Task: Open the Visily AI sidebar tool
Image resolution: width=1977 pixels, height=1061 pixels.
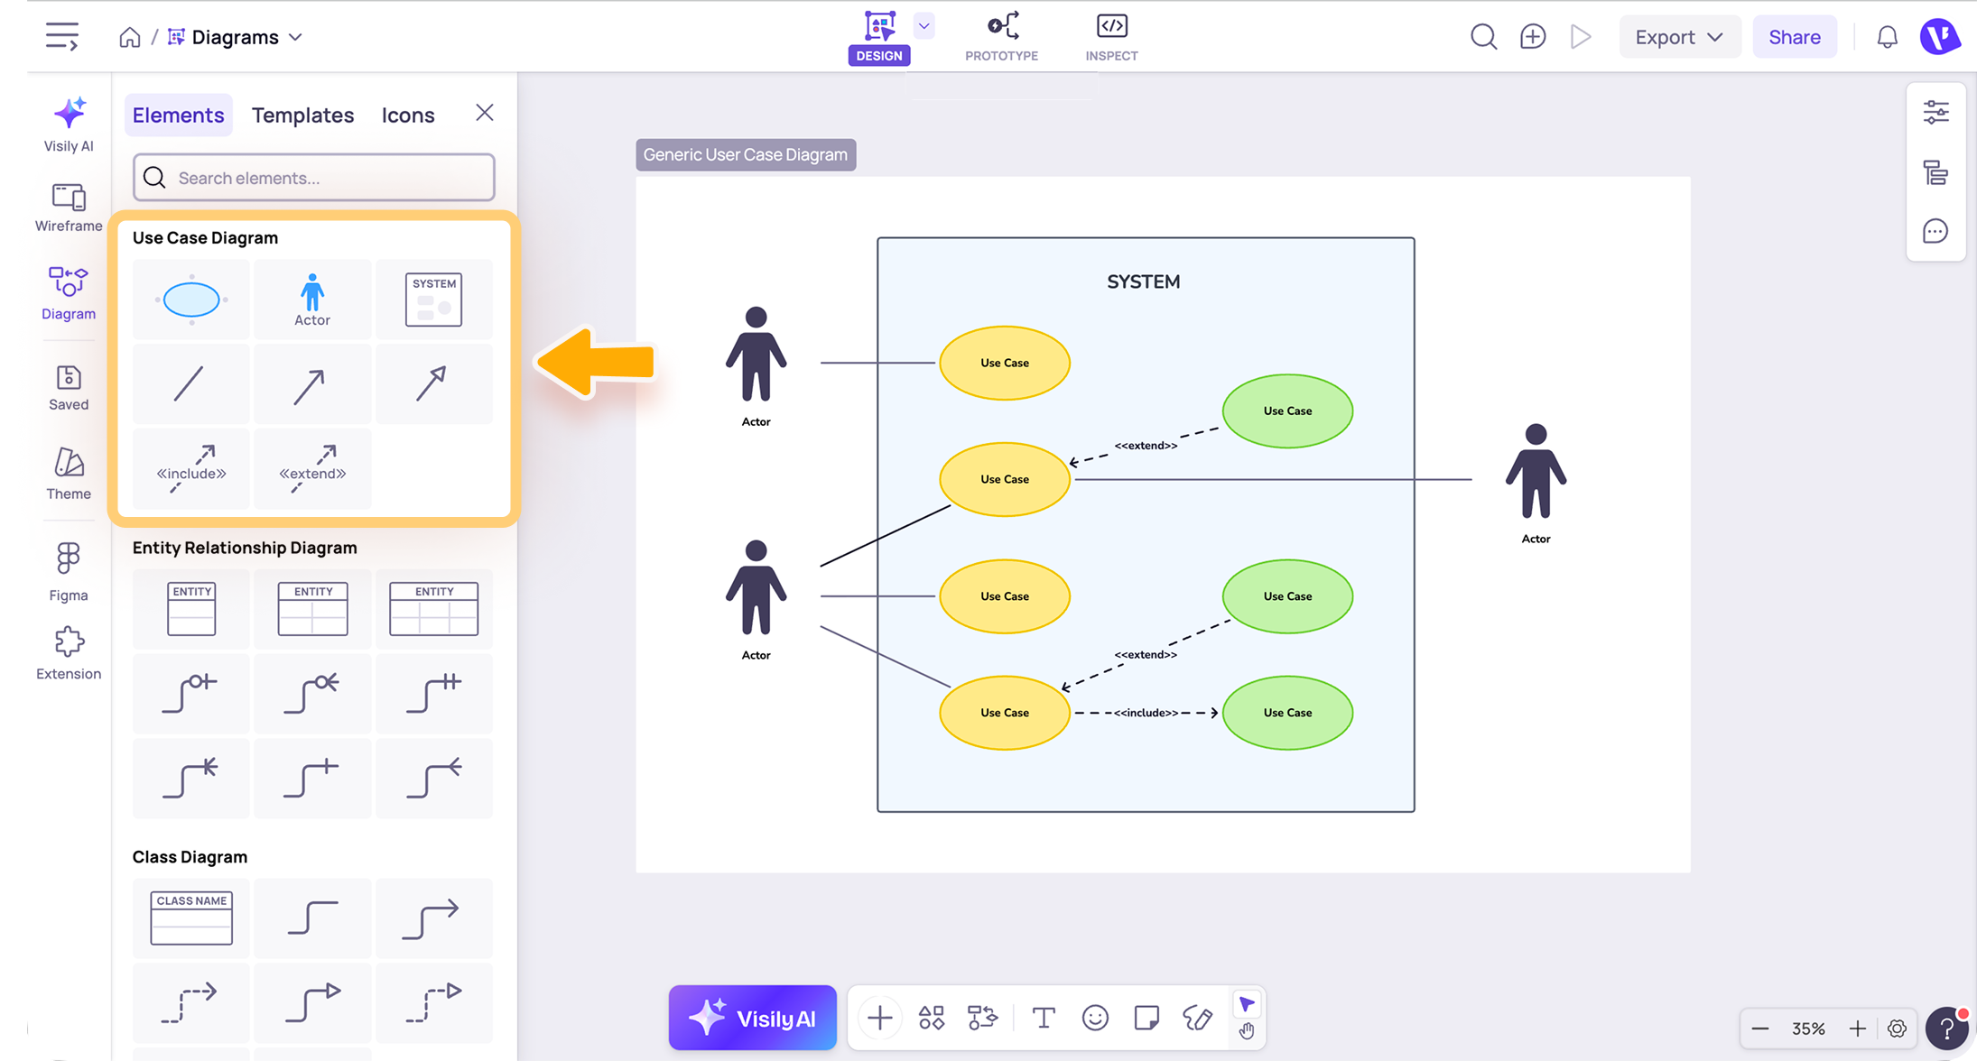Action: (69, 125)
